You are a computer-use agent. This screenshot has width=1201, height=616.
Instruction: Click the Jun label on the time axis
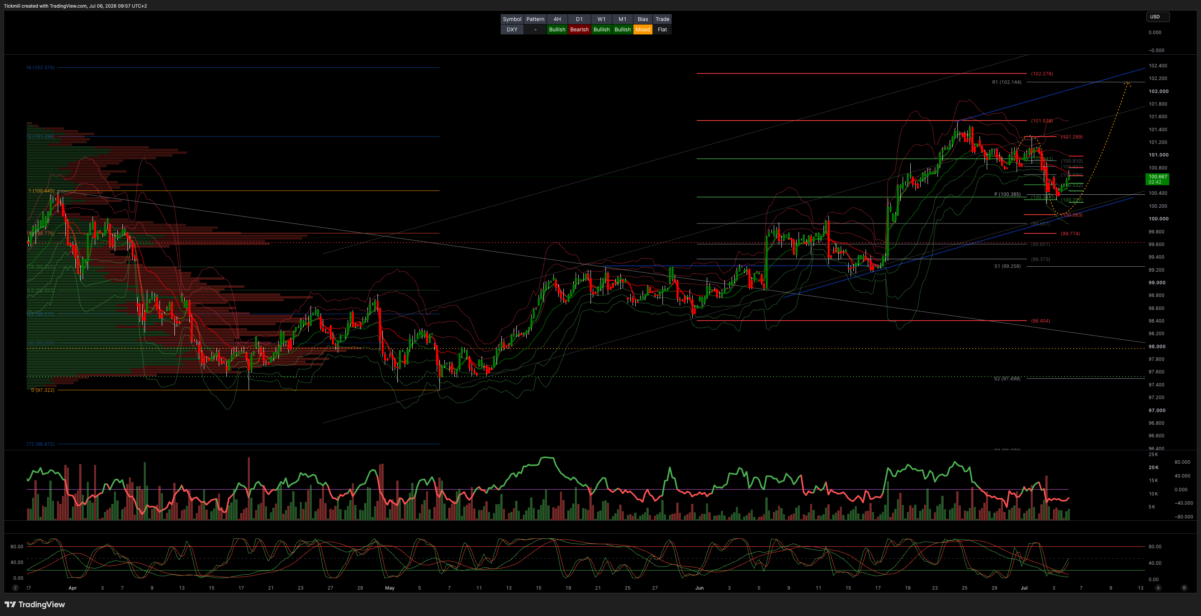click(x=699, y=588)
